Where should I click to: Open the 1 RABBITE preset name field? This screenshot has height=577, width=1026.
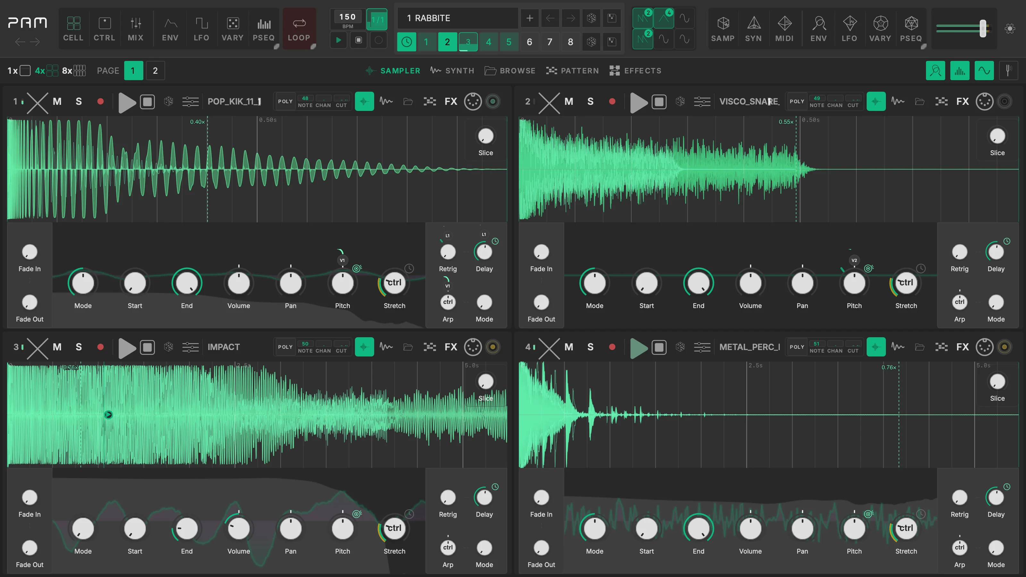point(458,18)
